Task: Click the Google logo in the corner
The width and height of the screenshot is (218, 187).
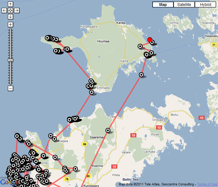Action: 7,182
